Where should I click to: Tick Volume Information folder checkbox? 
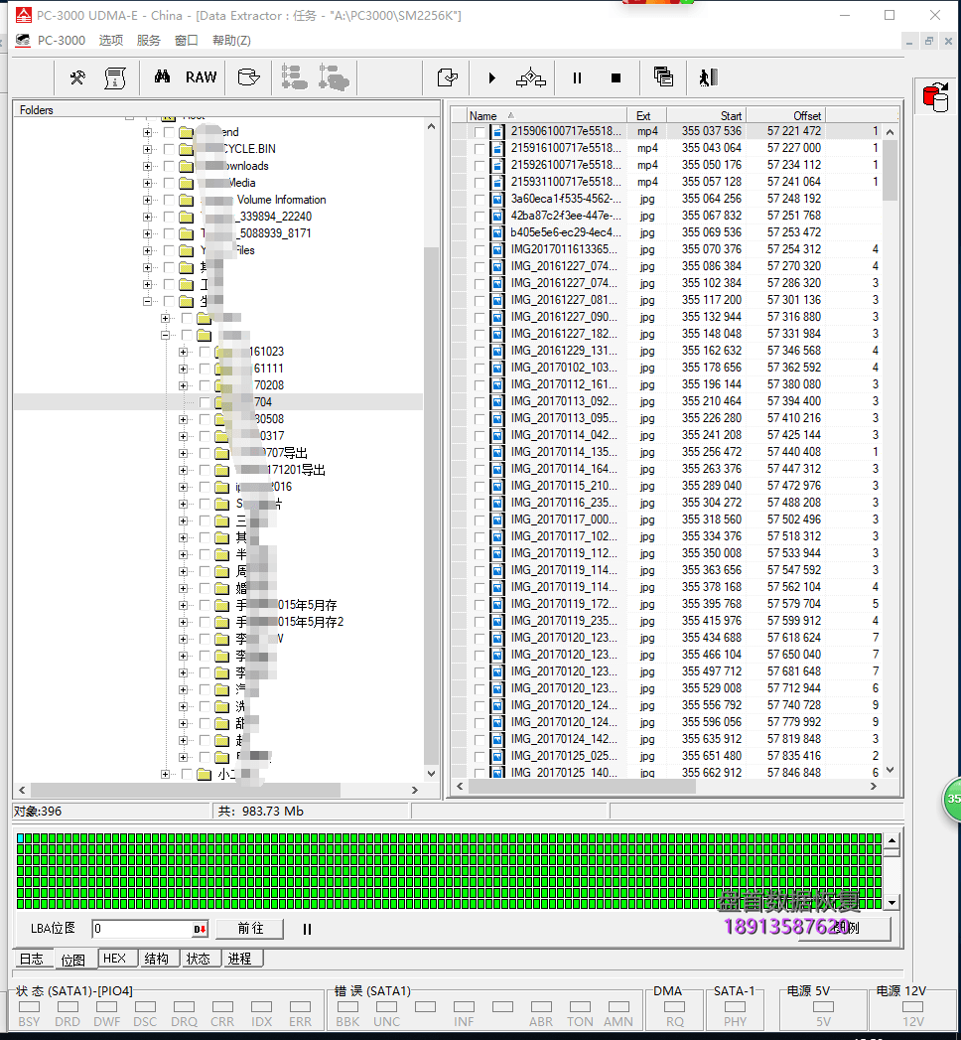[169, 200]
